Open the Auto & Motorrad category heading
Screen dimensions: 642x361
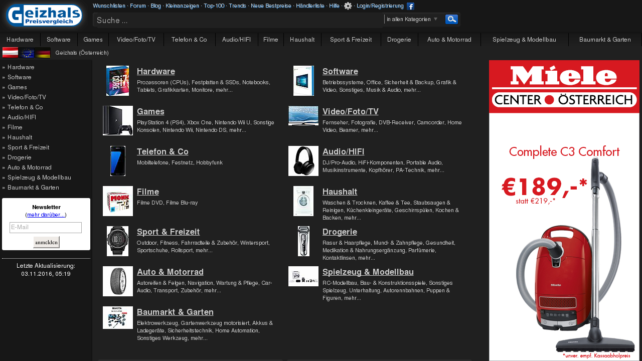pos(170,272)
